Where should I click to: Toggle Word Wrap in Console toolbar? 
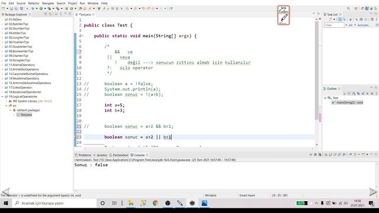pyautogui.click(x=335, y=154)
